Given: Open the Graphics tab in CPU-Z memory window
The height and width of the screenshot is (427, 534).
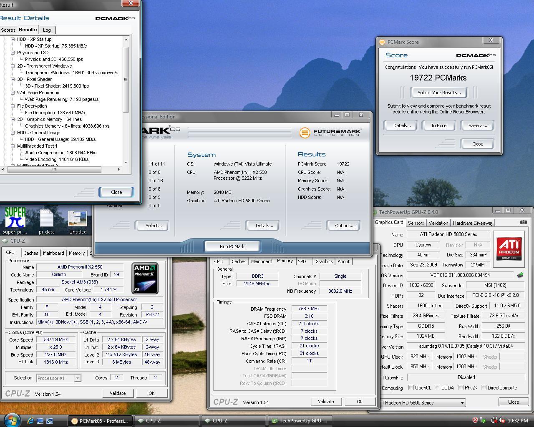Looking at the screenshot, I should 324,261.
